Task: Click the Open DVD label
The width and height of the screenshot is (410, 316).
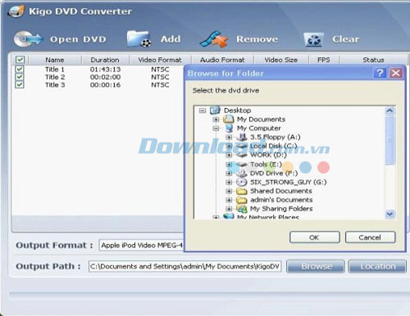Action: point(78,39)
